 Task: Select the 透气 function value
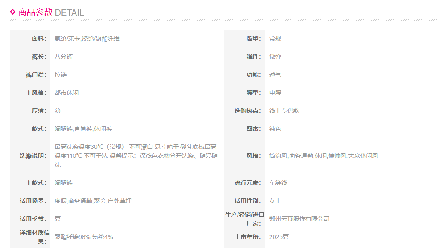point(275,75)
